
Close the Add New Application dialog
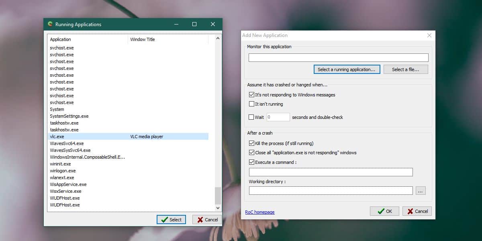[429, 35]
